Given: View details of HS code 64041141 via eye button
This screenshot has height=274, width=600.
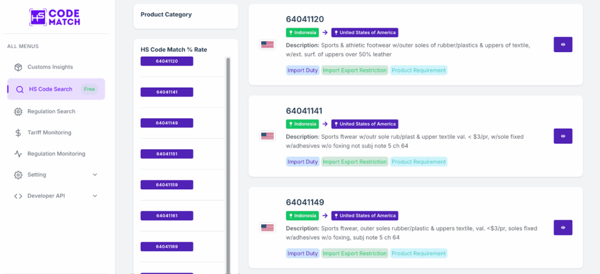Looking at the screenshot, I should [x=562, y=136].
